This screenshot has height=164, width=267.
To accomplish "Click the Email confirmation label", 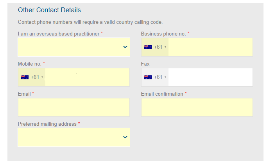I will [x=162, y=94].
